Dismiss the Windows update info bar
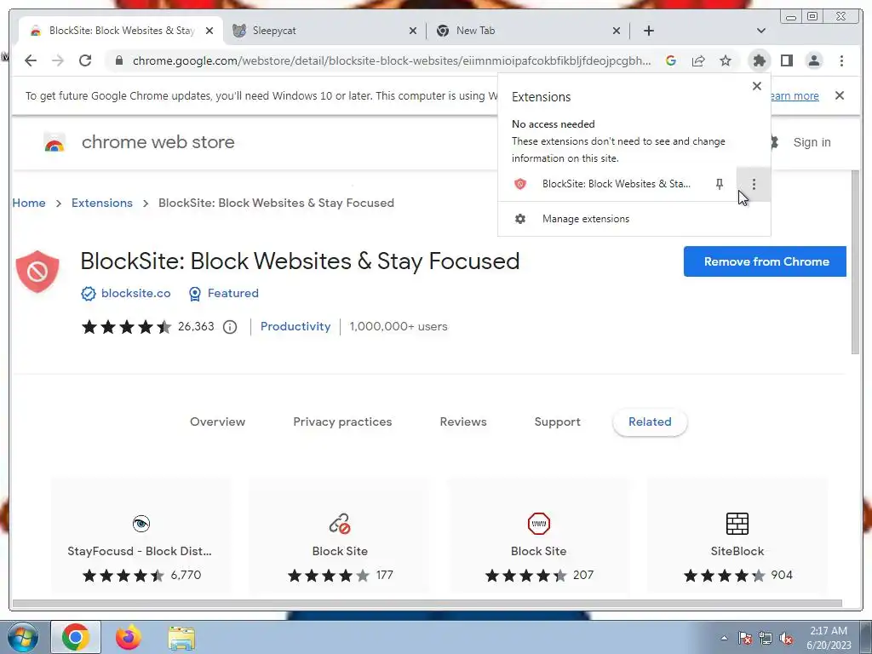The width and height of the screenshot is (872, 654). (840, 95)
